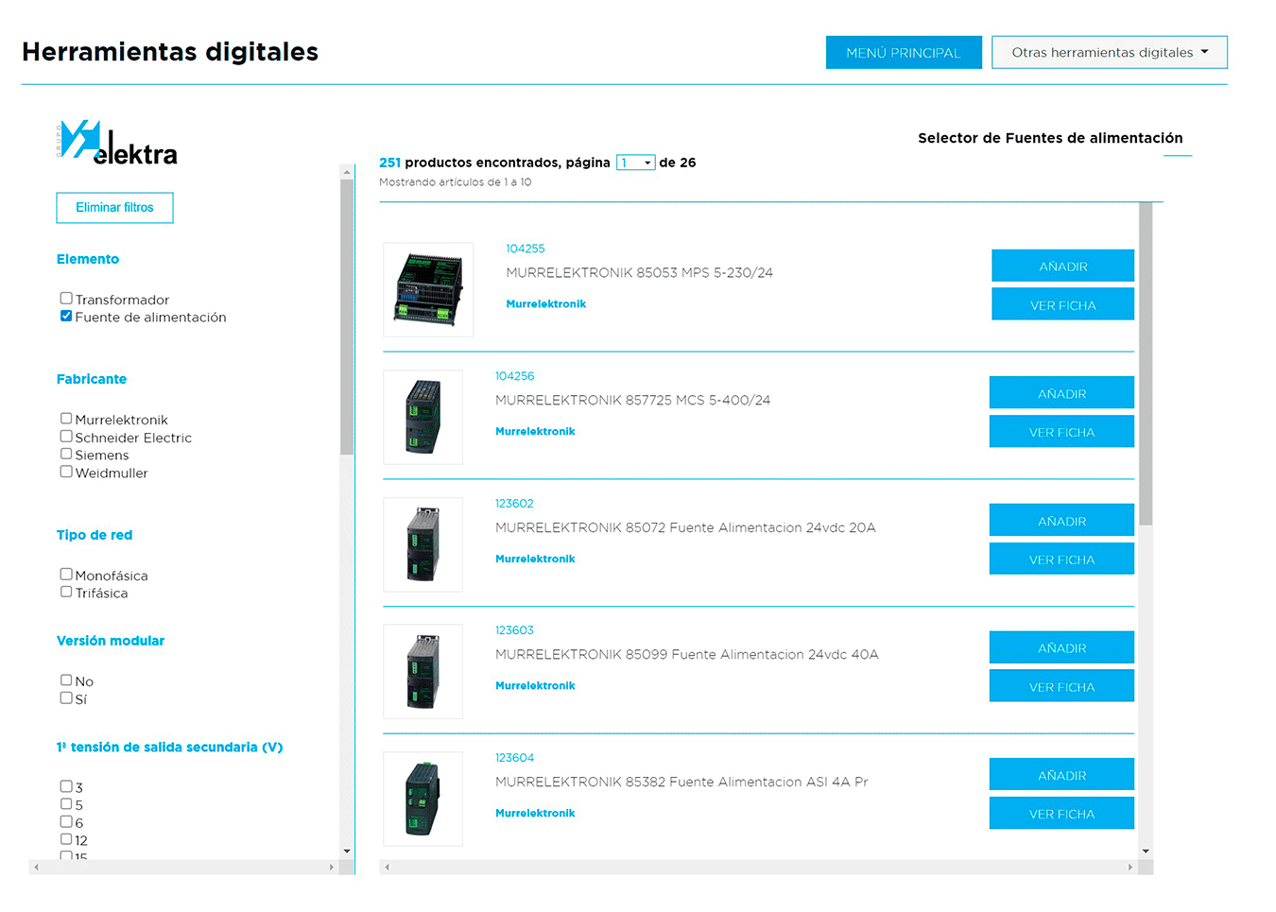The width and height of the screenshot is (1276, 912).
Task: View ficha for 85382 ASI 4A
Action: click(x=1061, y=813)
